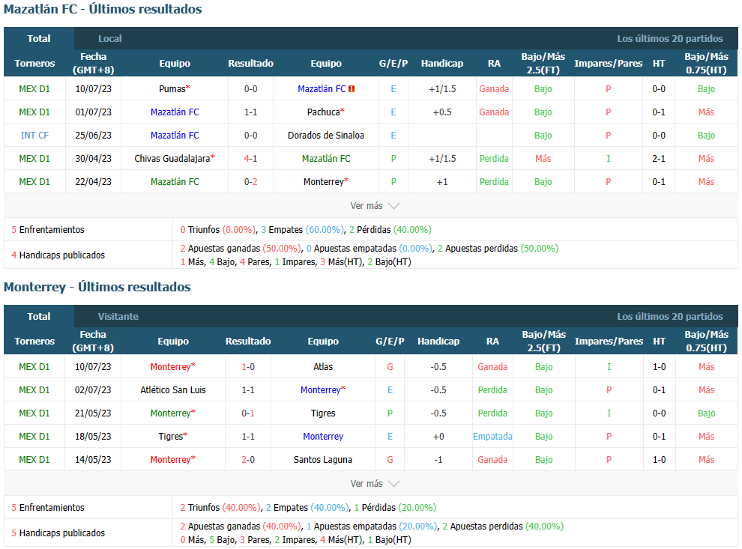Click MEX D1 in the 14/05/23 row
The height and width of the screenshot is (549, 742).
coord(34,459)
